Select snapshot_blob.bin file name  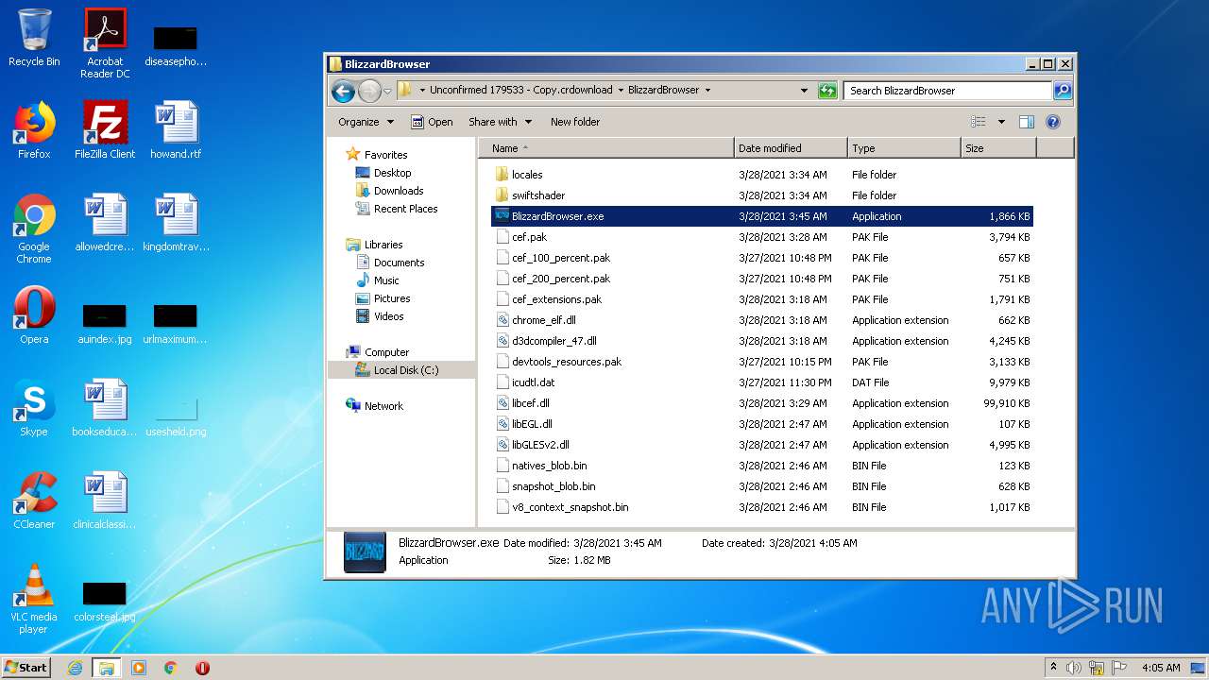pos(553,486)
